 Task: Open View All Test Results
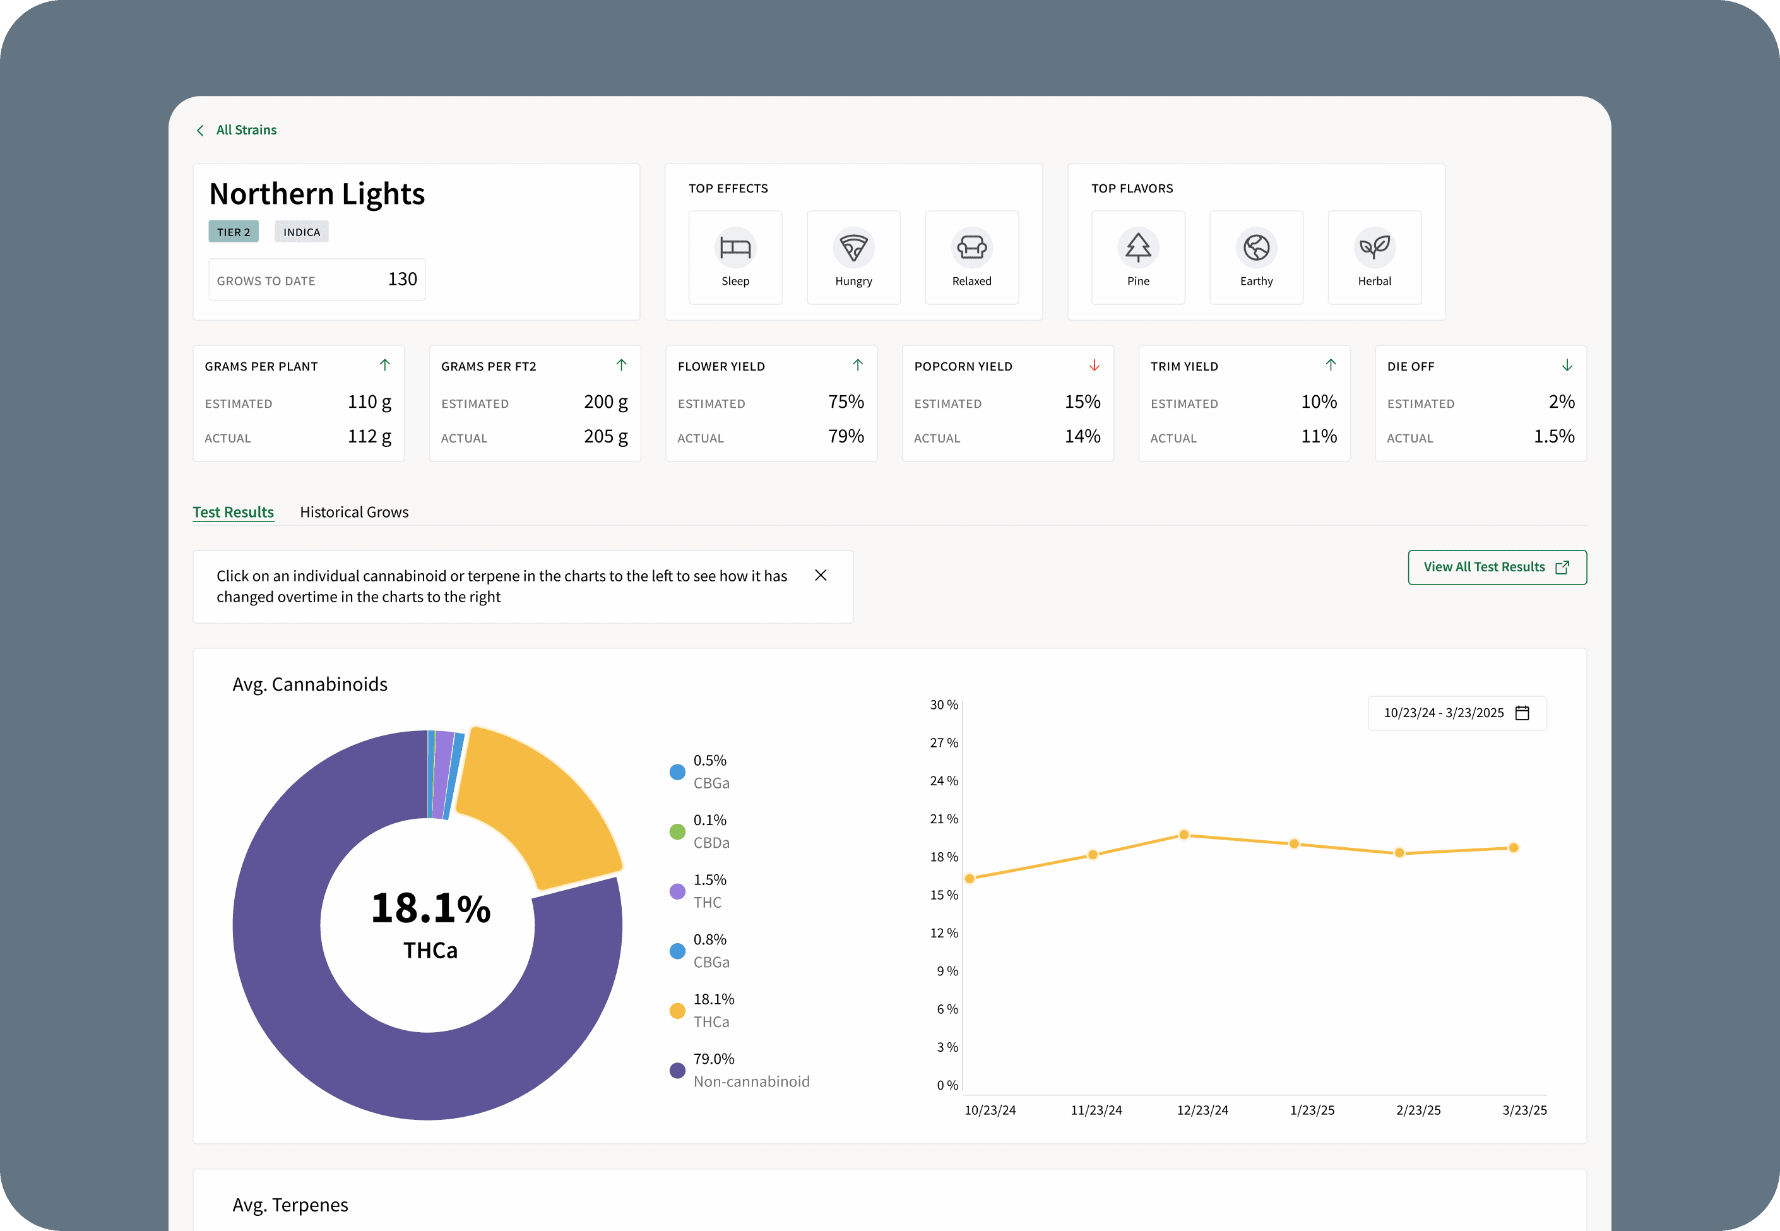[x=1497, y=567]
